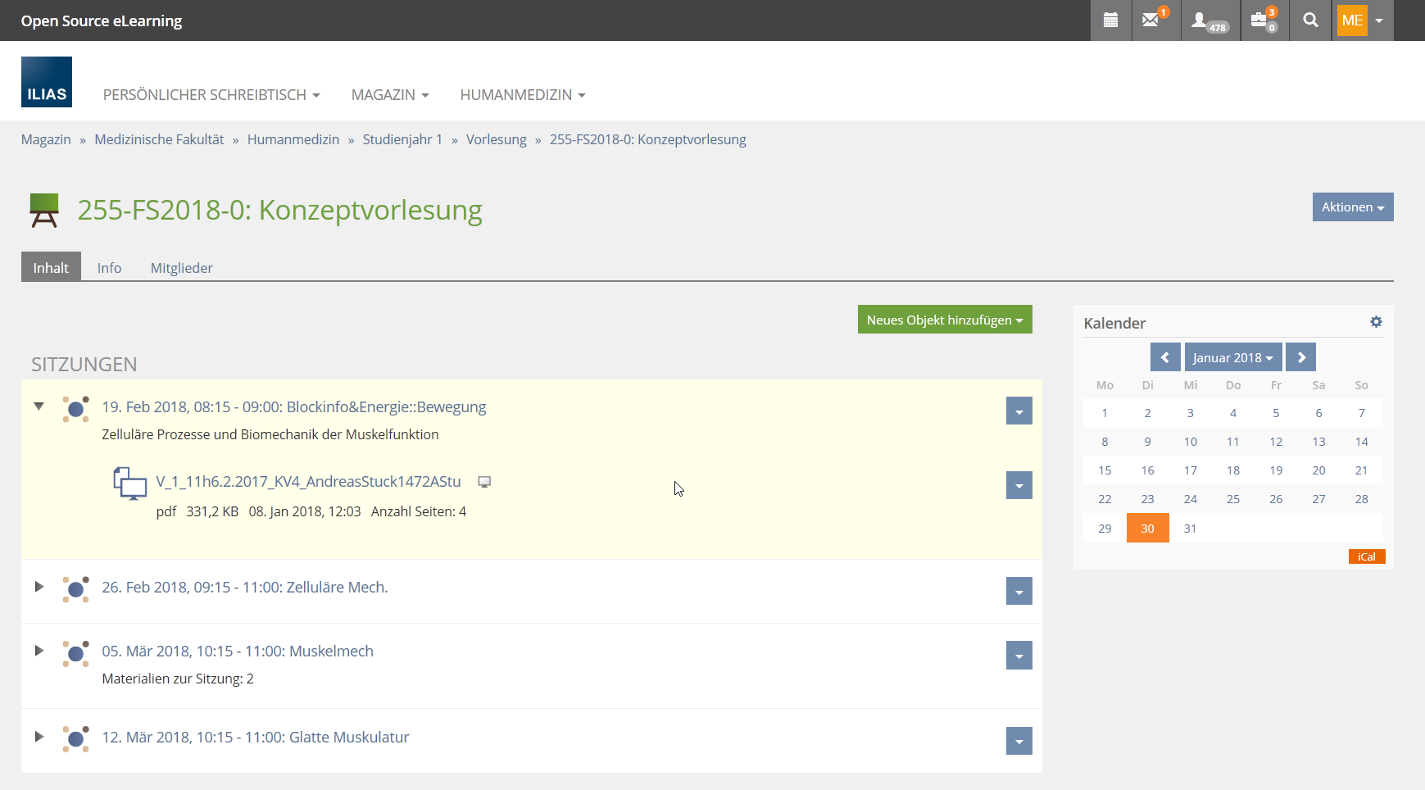1425x790 pixels.
Task: Click Neues Objekt hinzufügen button
Action: point(944,320)
